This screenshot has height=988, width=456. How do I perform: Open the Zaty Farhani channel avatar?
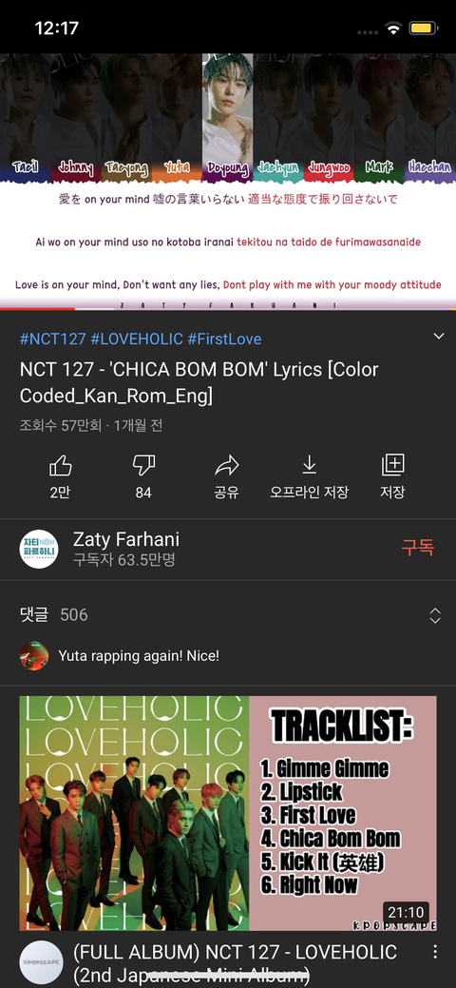pos(38,549)
